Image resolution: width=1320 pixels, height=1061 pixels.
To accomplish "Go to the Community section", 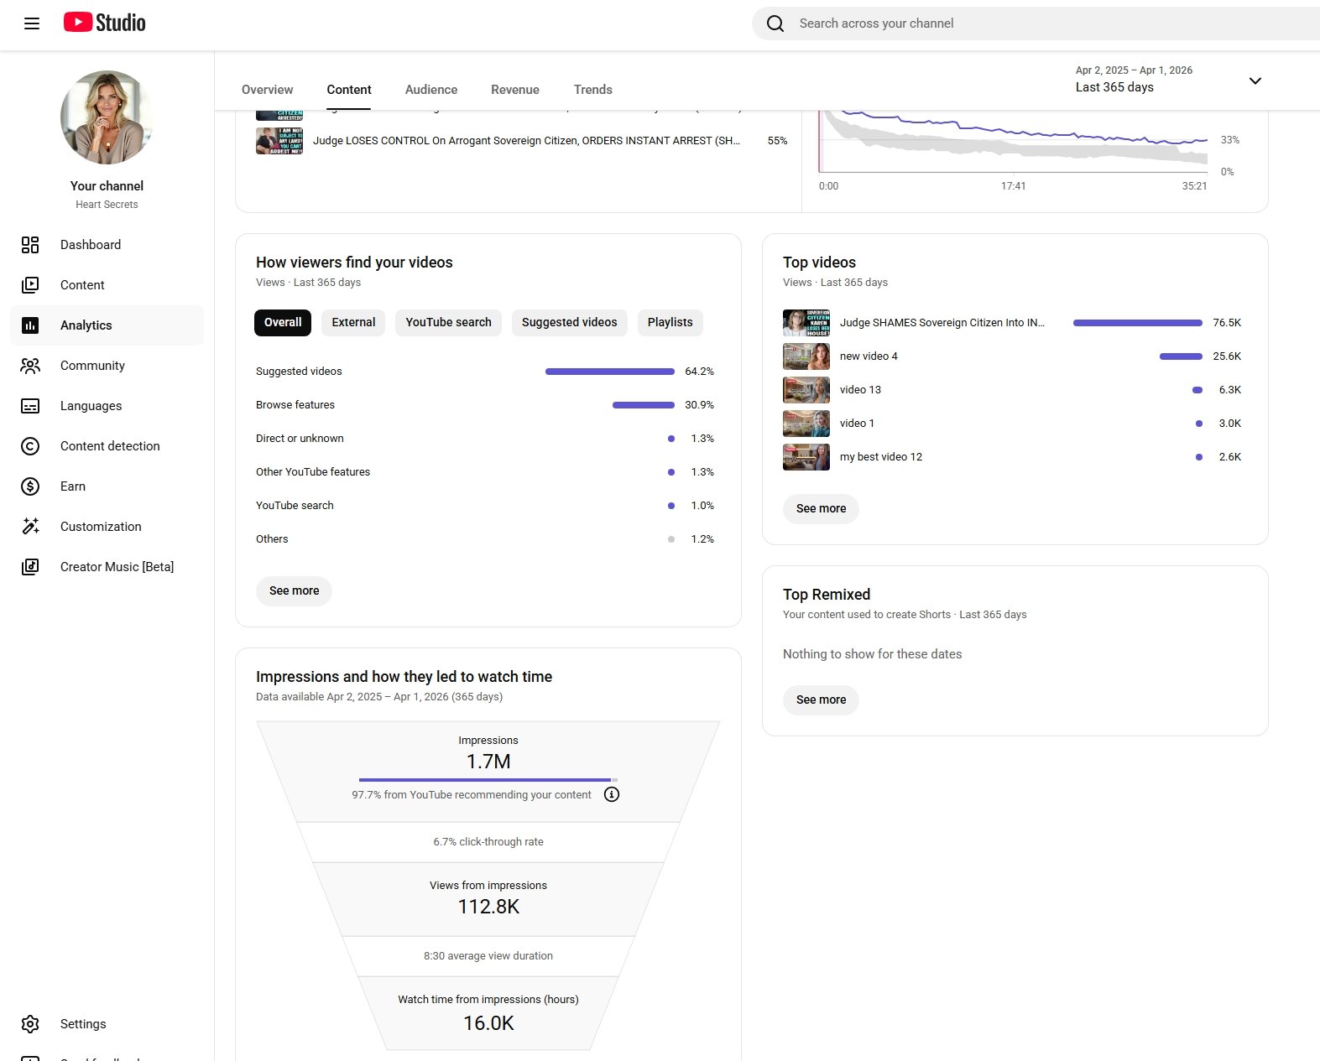I will coord(92,366).
